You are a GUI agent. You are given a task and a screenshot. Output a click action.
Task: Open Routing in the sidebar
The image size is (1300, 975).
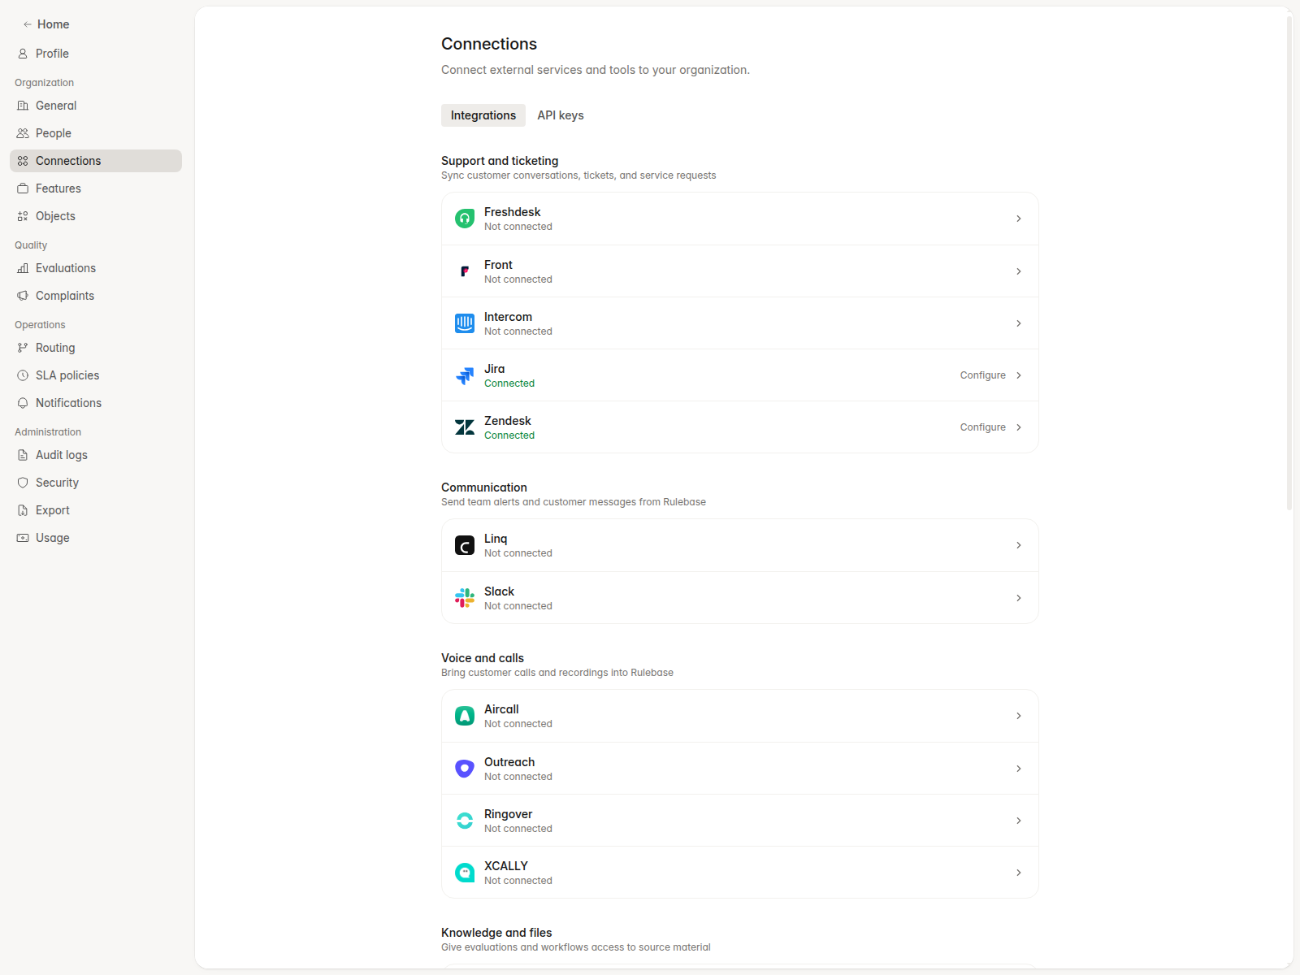tap(96, 348)
